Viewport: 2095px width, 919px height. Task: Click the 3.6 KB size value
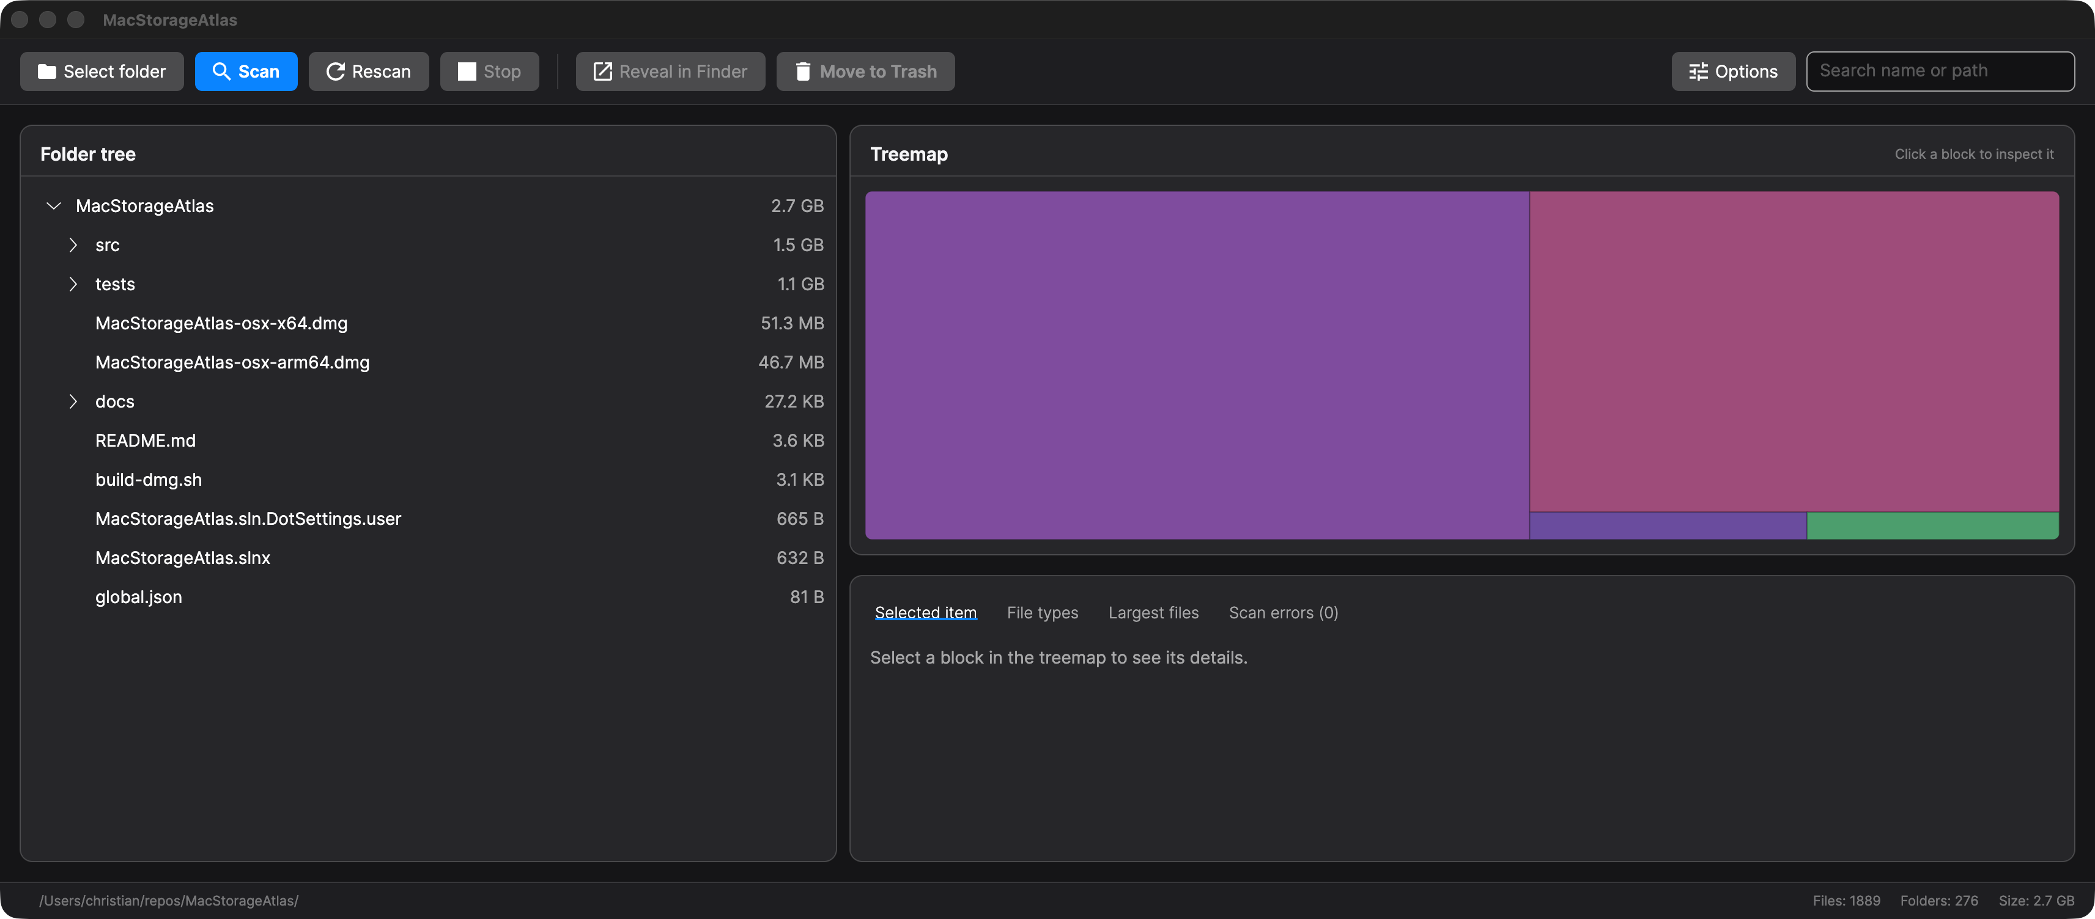(798, 439)
